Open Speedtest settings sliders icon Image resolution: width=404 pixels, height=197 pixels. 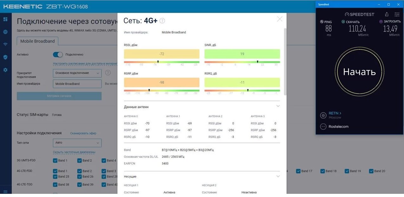click(x=397, y=14)
